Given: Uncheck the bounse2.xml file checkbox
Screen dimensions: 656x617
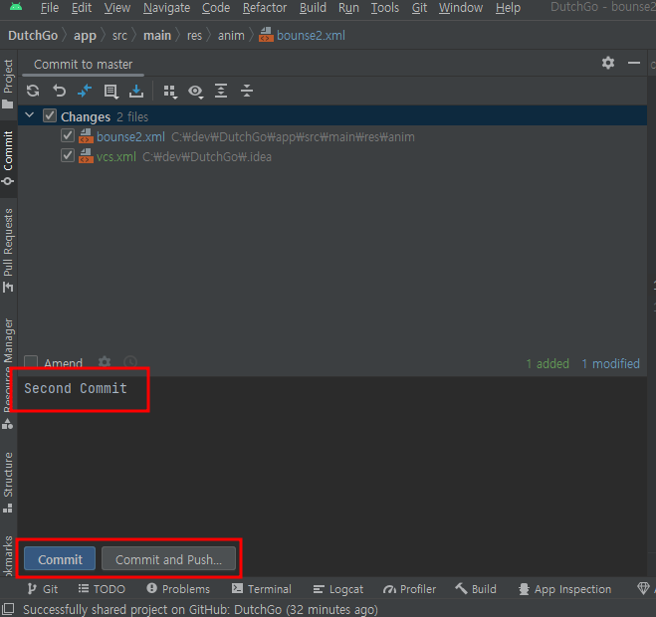Looking at the screenshot, I should tap(68, 136).
